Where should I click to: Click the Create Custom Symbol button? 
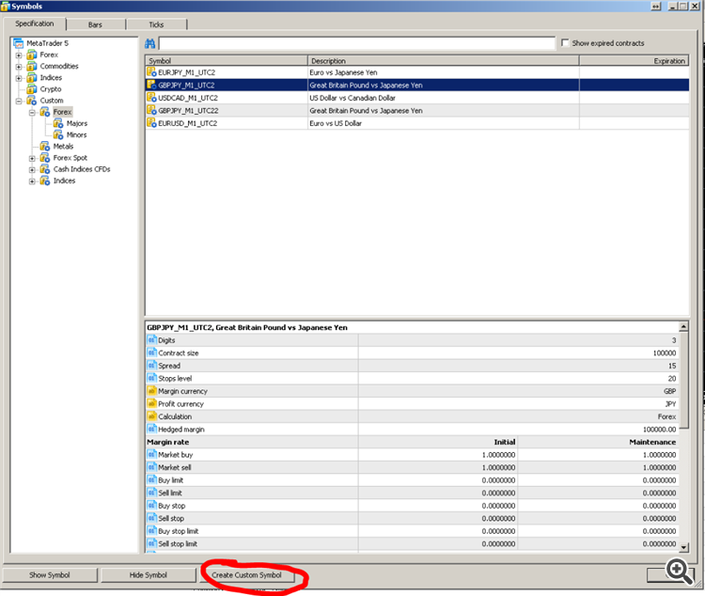pyautogui.click(x=247, y=575)
